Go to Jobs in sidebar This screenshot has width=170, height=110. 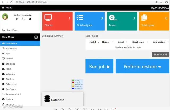(20, 53)
